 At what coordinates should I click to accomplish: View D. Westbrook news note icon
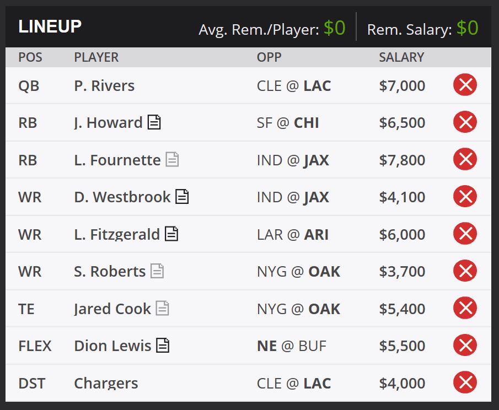click(x=182, y=197)
